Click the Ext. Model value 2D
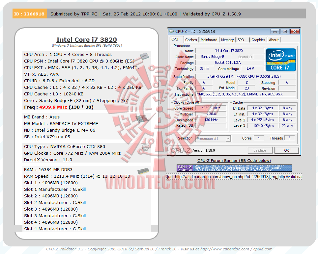Image resolution: width=318 pixels, height=254 pixels. [x=246, y=88]
